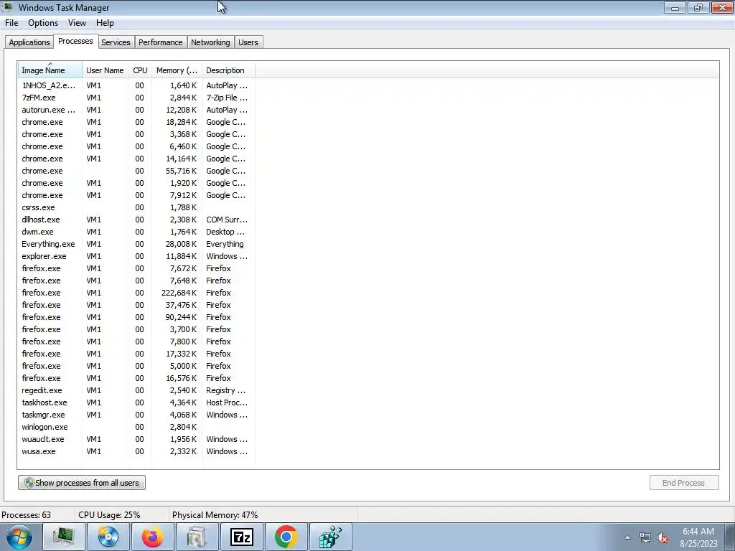735x551 pixels.
Task: Switch to the Users tab
Action: point(248,42)
